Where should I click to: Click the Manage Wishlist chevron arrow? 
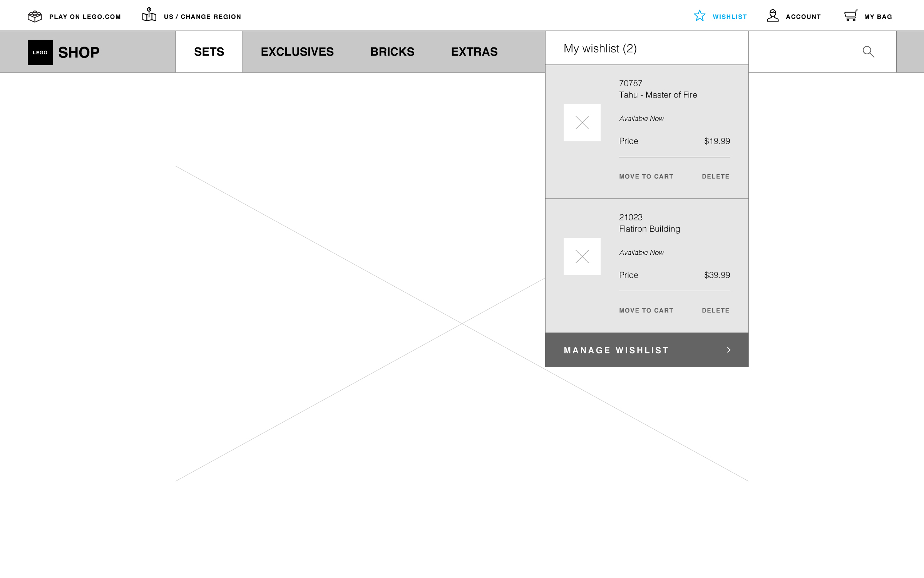(728, 350)
